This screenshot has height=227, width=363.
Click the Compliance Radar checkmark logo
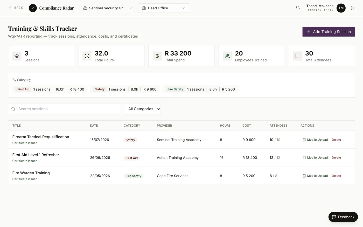point(33,8)
